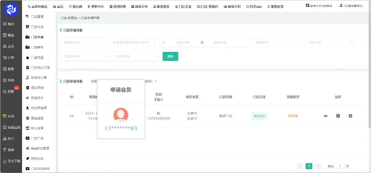Viewport: 371px width, 173px height.
Task: Open 财务 finance in the dark sidebar
Action: pyautogui.click(x=9, y=69)
